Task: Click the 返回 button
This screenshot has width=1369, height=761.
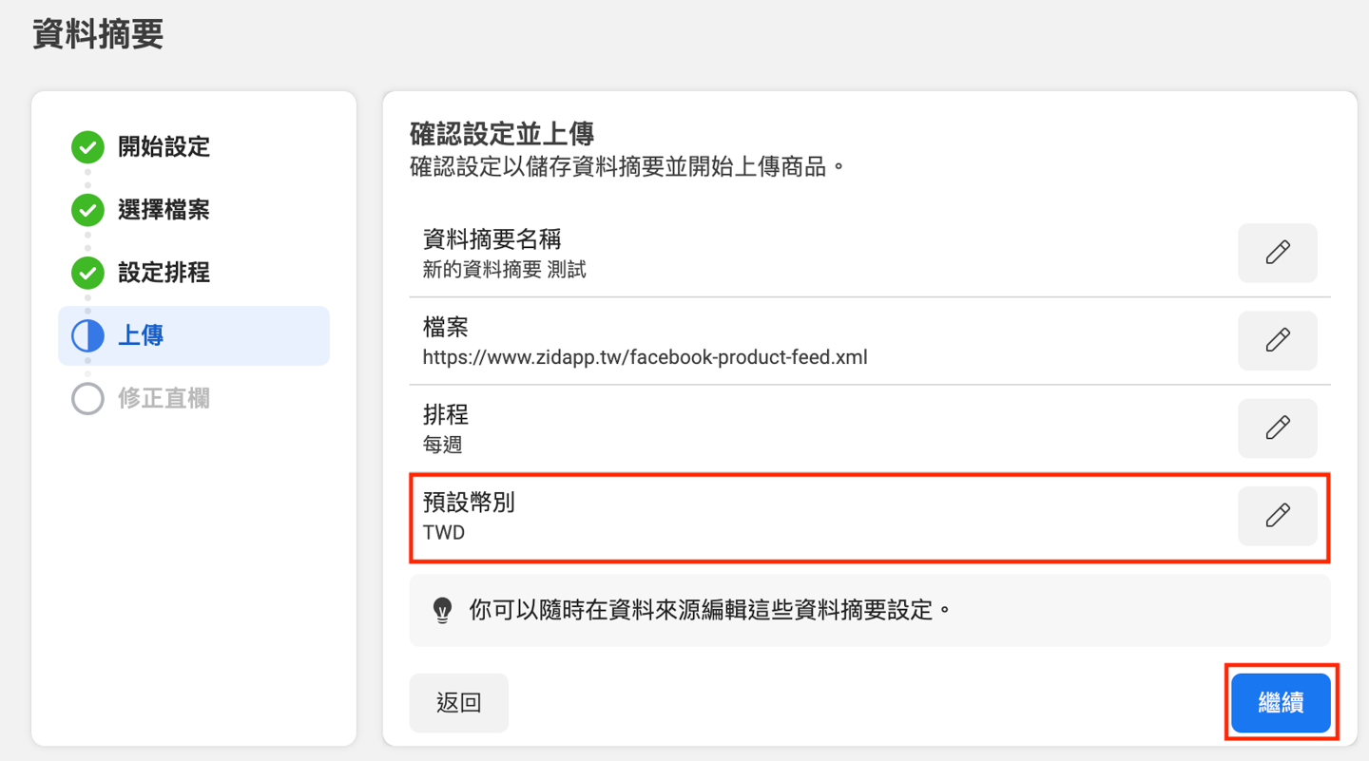Action: 458,703
